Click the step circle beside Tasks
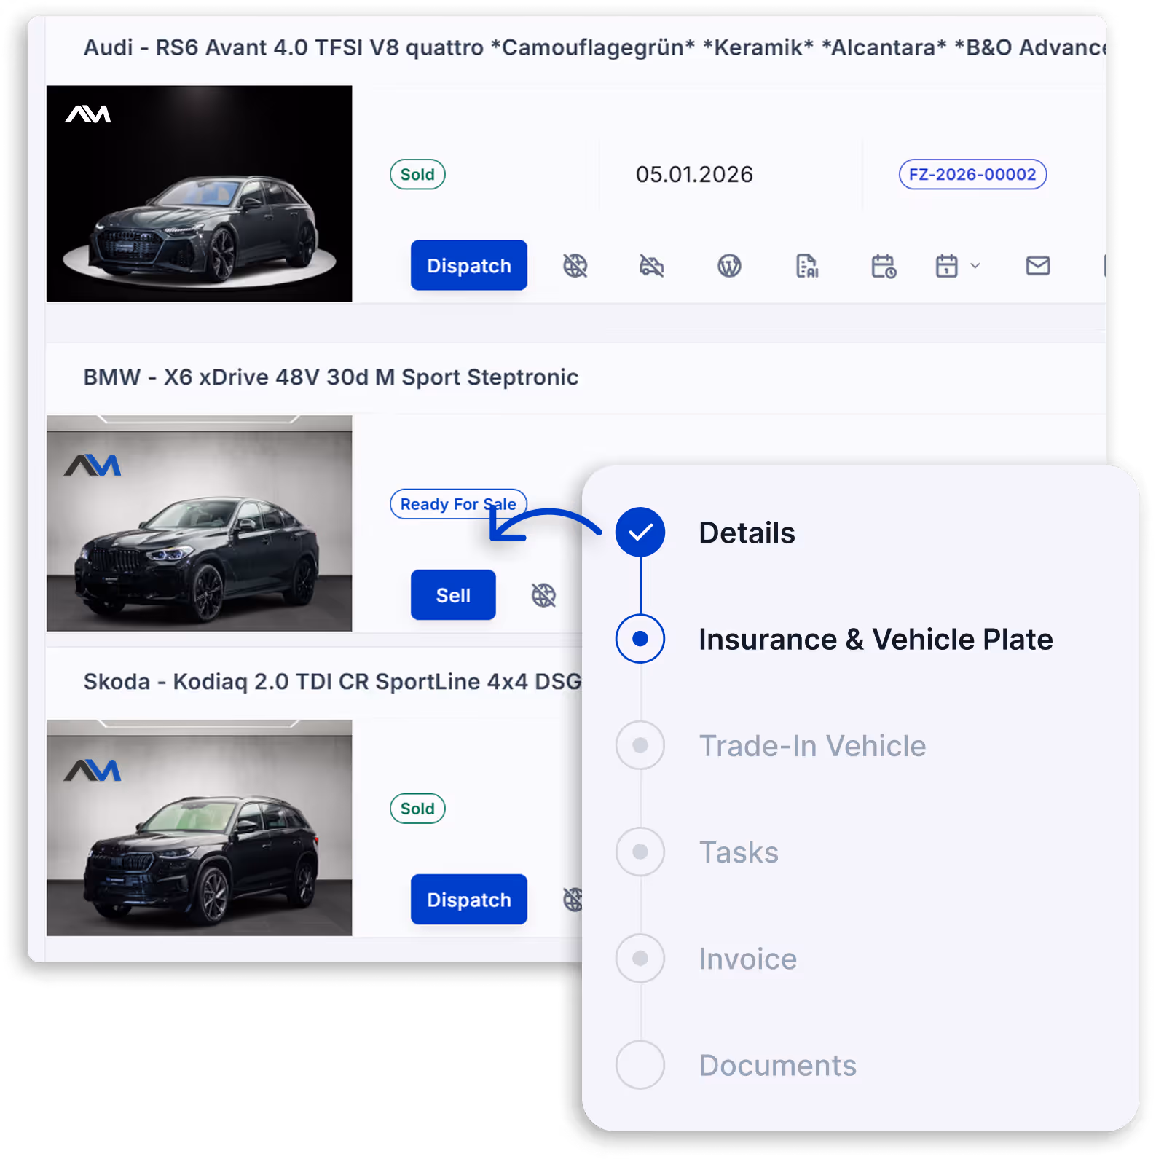Image resolution: width=1156 pixels, height=1159 pixels. [640, 852]
